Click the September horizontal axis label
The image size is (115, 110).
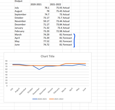coord(23,91)
